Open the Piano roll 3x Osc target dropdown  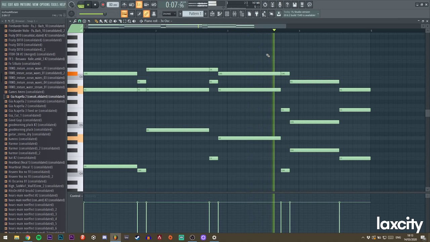[158, 21]
